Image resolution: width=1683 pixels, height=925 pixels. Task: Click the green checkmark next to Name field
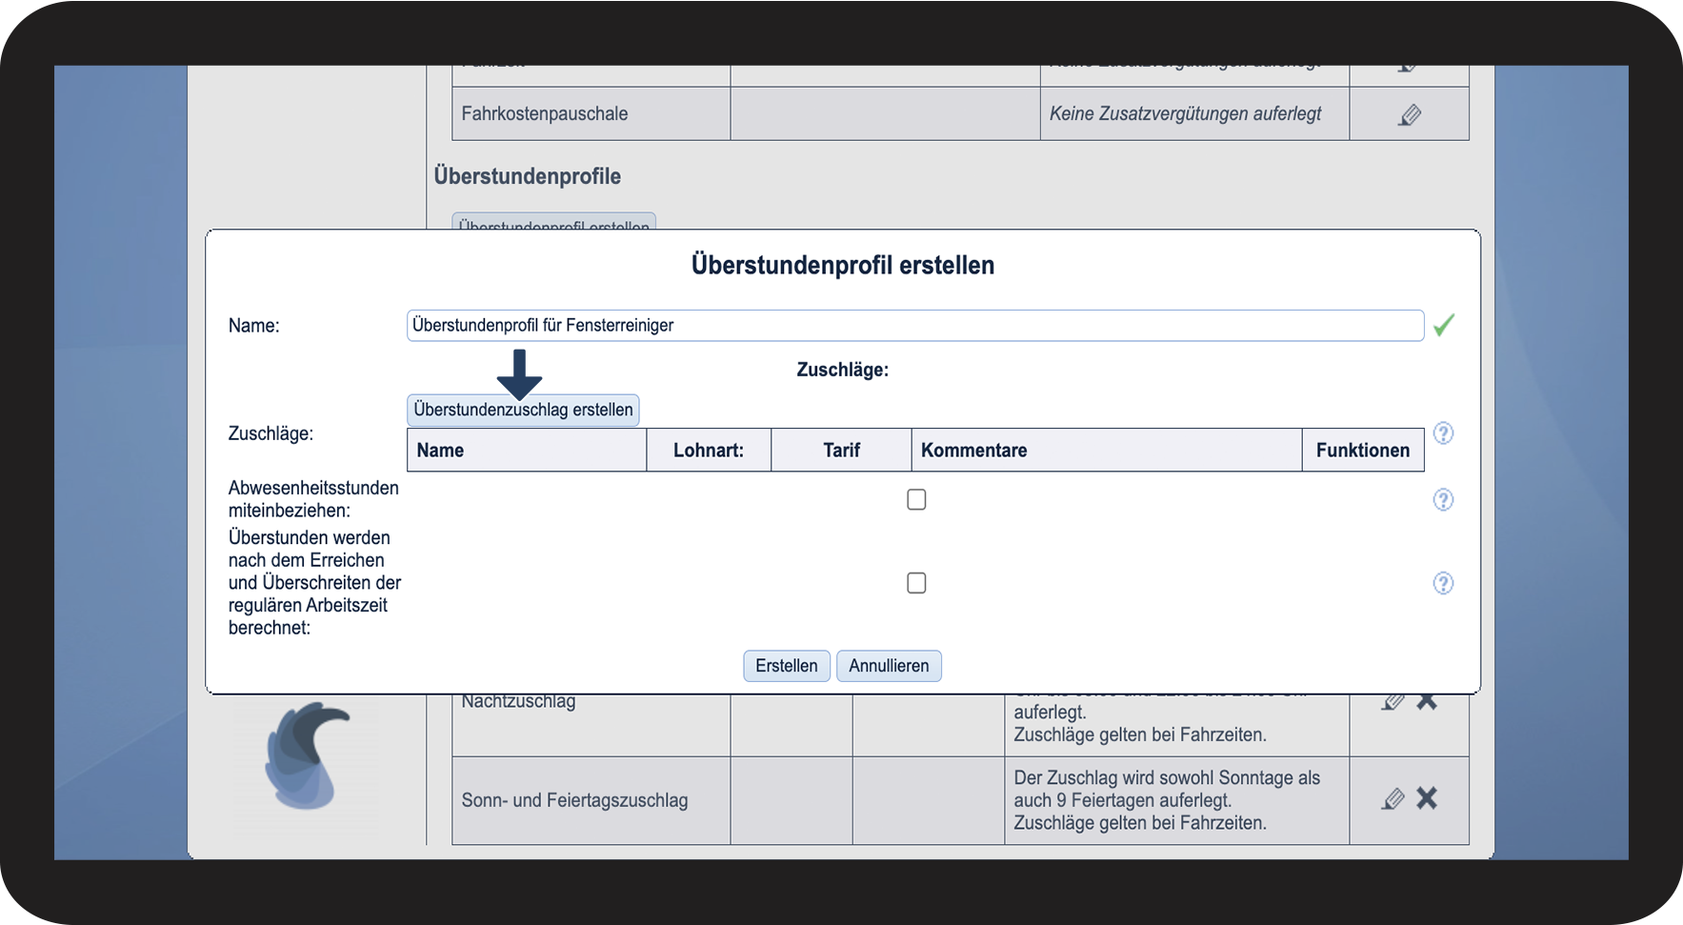tap(1444, 326)
